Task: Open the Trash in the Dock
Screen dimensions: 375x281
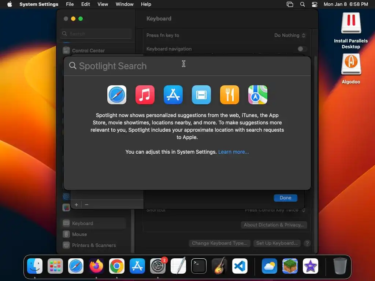Action: click(x=340, y=266)
